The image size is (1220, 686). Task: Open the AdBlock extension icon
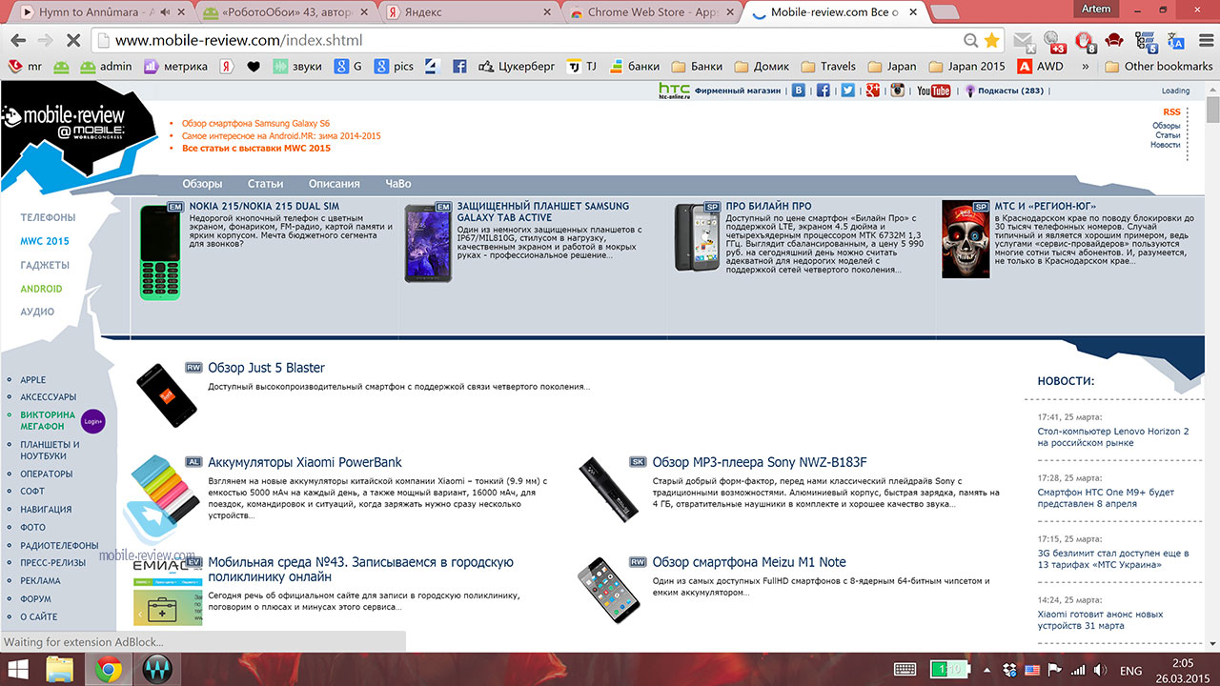[1086, 41]
